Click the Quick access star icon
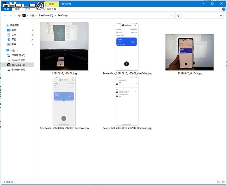227x185 pixels. pos(8,25)
